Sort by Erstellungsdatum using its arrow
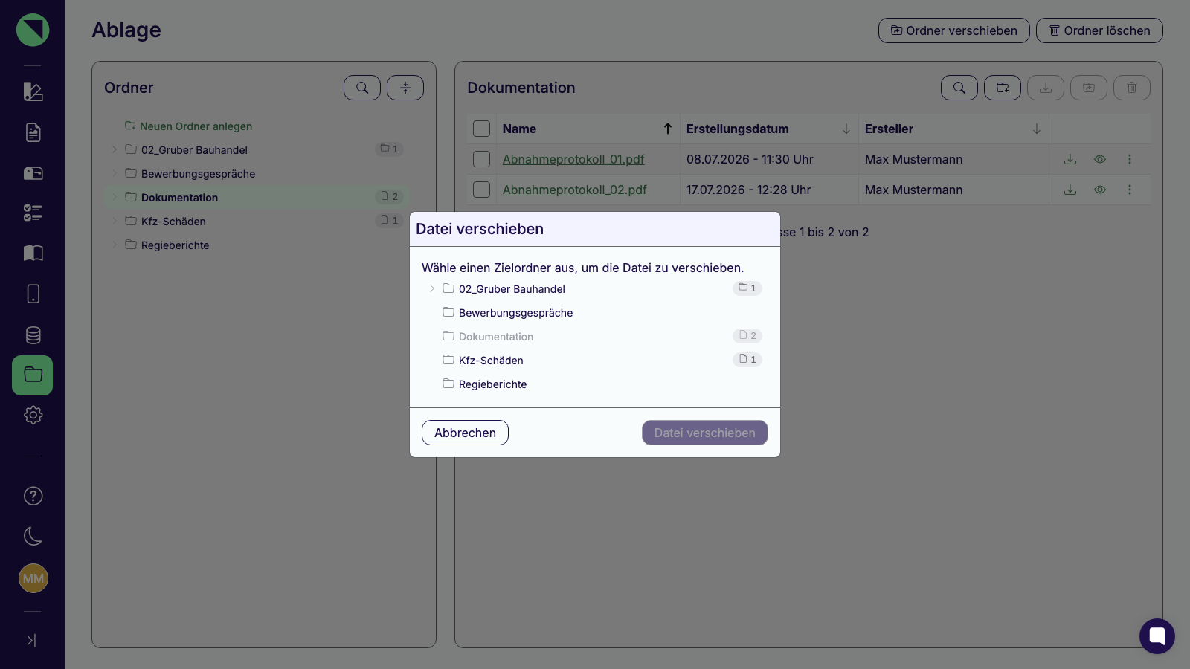The width and height of the screenshot is (1190, 669). click(x=846, y=129)
